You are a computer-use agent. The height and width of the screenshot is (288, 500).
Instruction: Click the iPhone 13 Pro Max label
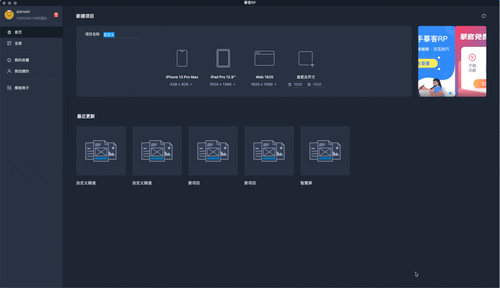[182, 77]
